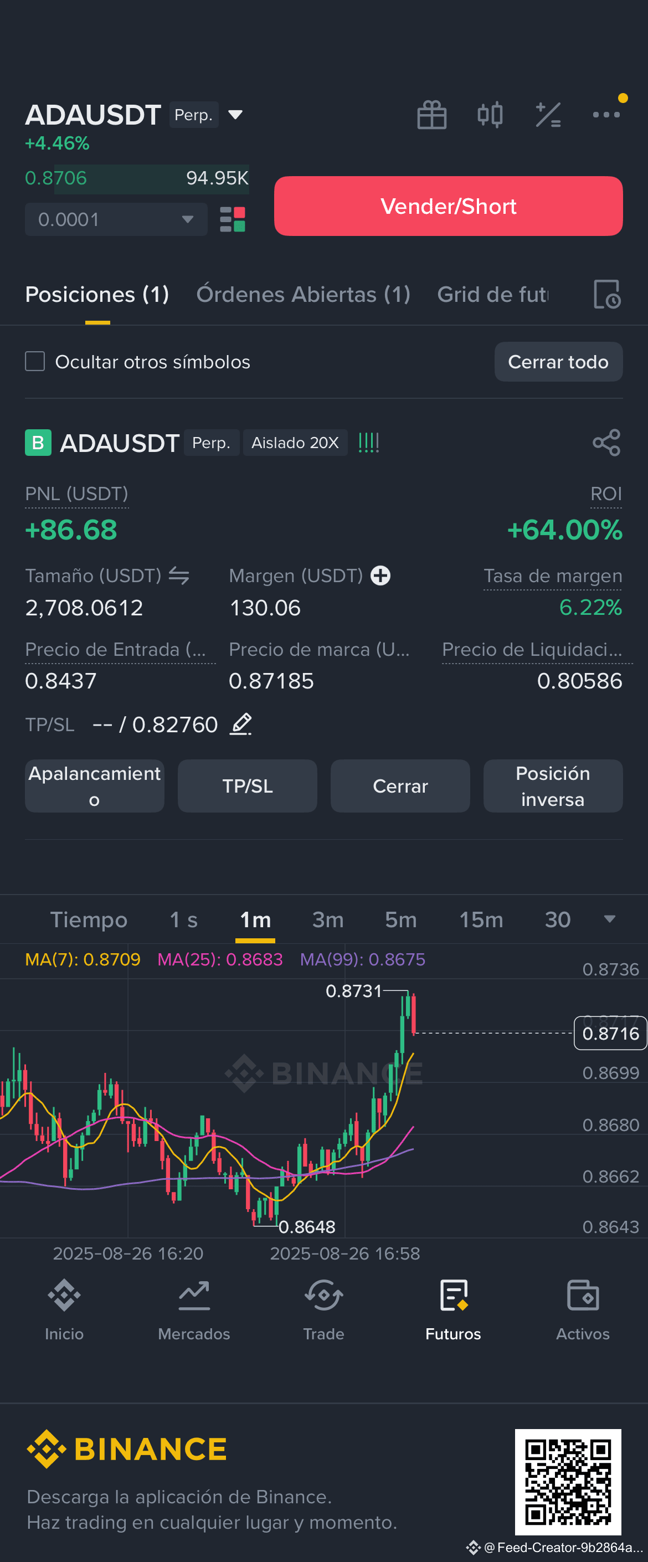Image resolution: width=648 pixels, height=1562 pixels.
Task: Open the percentage calculator icon
Action: point(548,115)
